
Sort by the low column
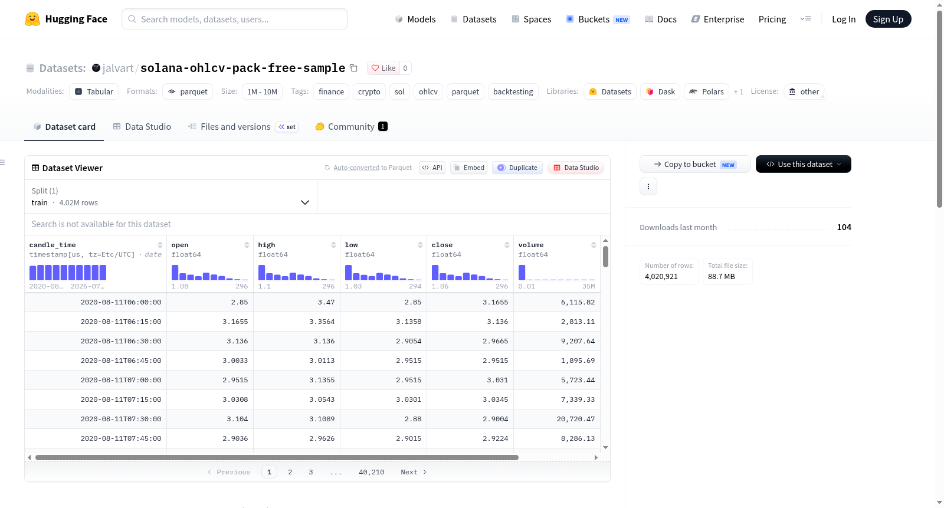pos(420,245)
